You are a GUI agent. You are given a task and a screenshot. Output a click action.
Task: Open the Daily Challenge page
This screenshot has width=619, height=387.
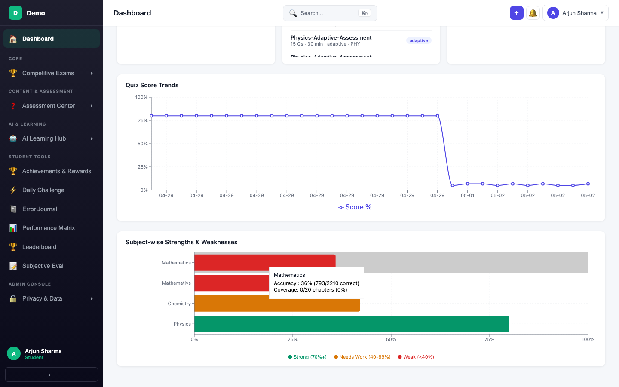point(52,190)
